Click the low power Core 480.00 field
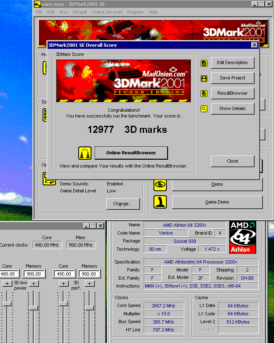 pyautogui.click(x=9, y=274)
